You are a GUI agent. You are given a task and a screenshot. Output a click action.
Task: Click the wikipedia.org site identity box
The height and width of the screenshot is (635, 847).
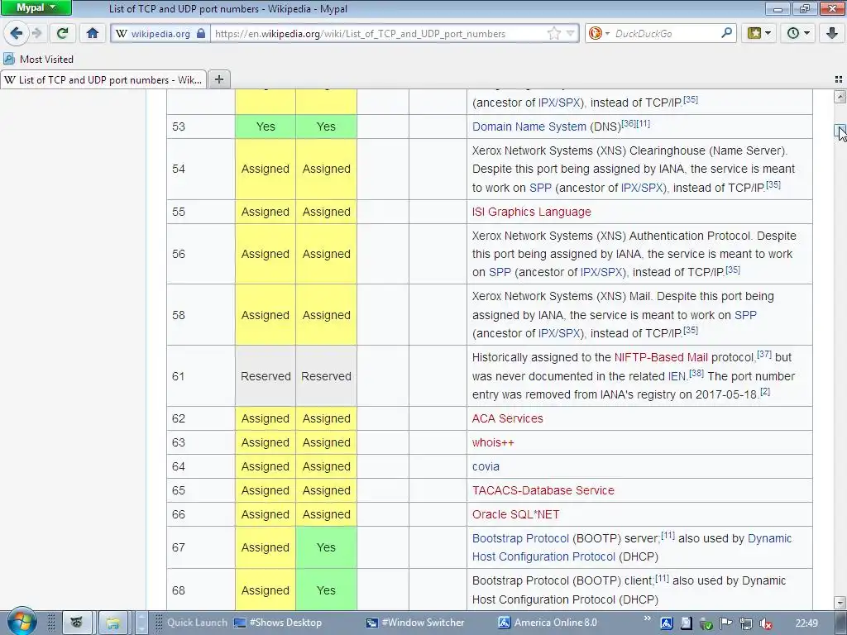tap(160, 33)
